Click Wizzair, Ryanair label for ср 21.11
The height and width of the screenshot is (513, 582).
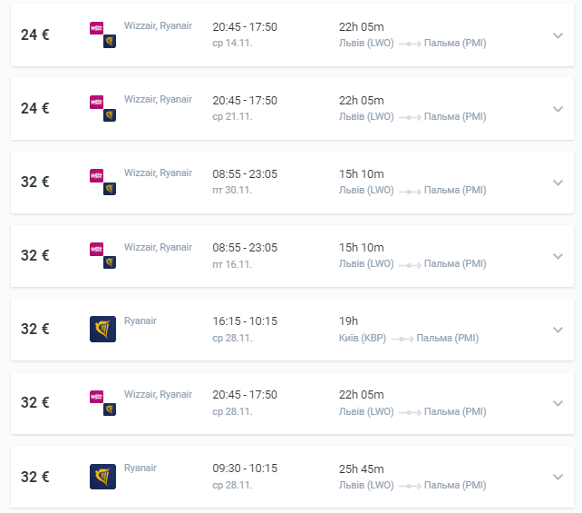pyautogui.click(x=158, y=99)
